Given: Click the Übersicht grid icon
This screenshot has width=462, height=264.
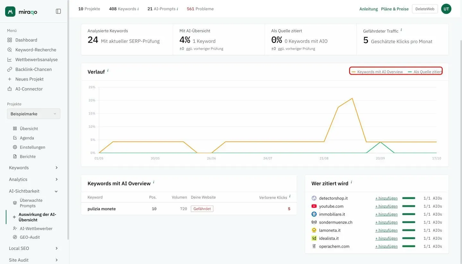Looking at the screenshot, I should [x=15, y=129].
